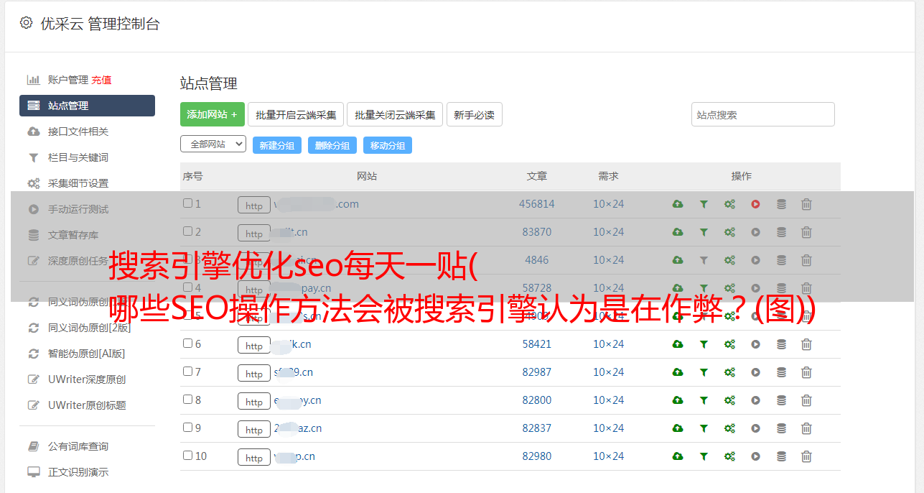Open the 栏目与关键词 sidebar item
The image size is (924, 493).
click(x=78, y=157)
